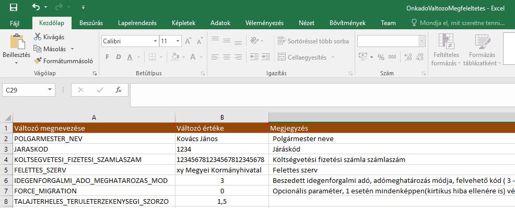Open the Undo history dropdown arrow

(x=45, y=7)
